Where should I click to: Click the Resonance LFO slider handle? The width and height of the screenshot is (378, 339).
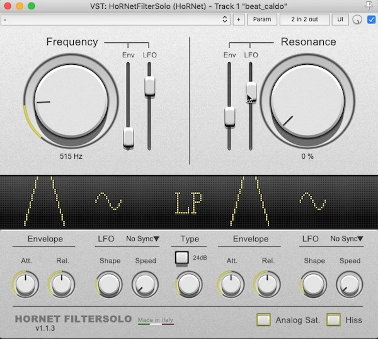(x=251, y=92)
